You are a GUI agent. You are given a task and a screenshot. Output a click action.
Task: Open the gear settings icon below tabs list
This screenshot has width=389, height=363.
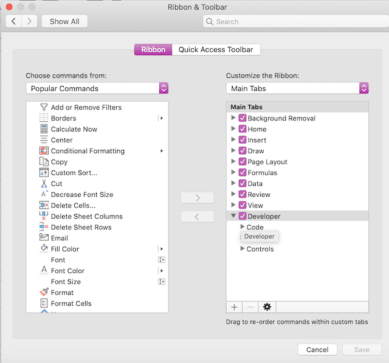coord(267,307)
